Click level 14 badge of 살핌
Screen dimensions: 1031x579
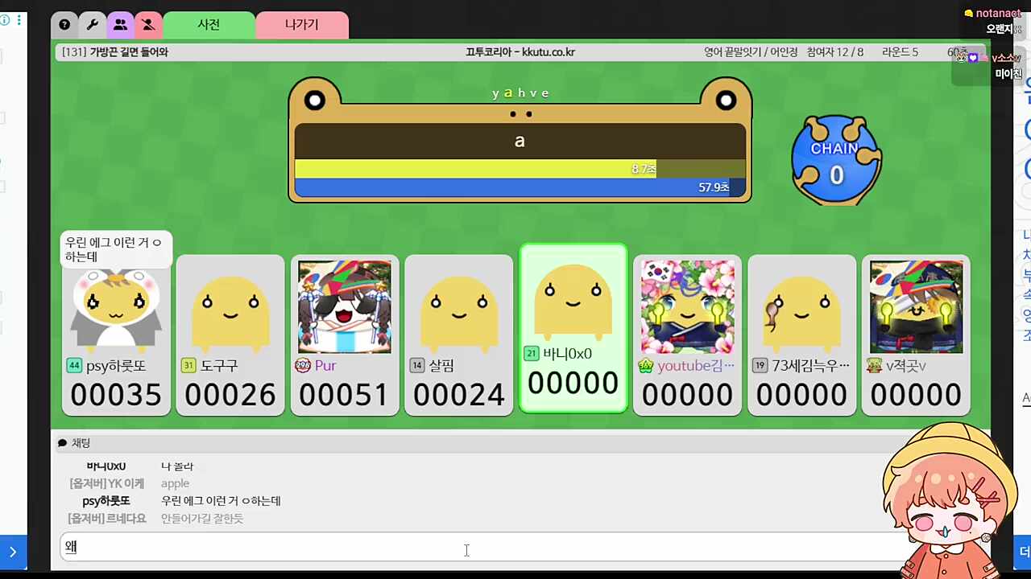(x=417, y=366)
